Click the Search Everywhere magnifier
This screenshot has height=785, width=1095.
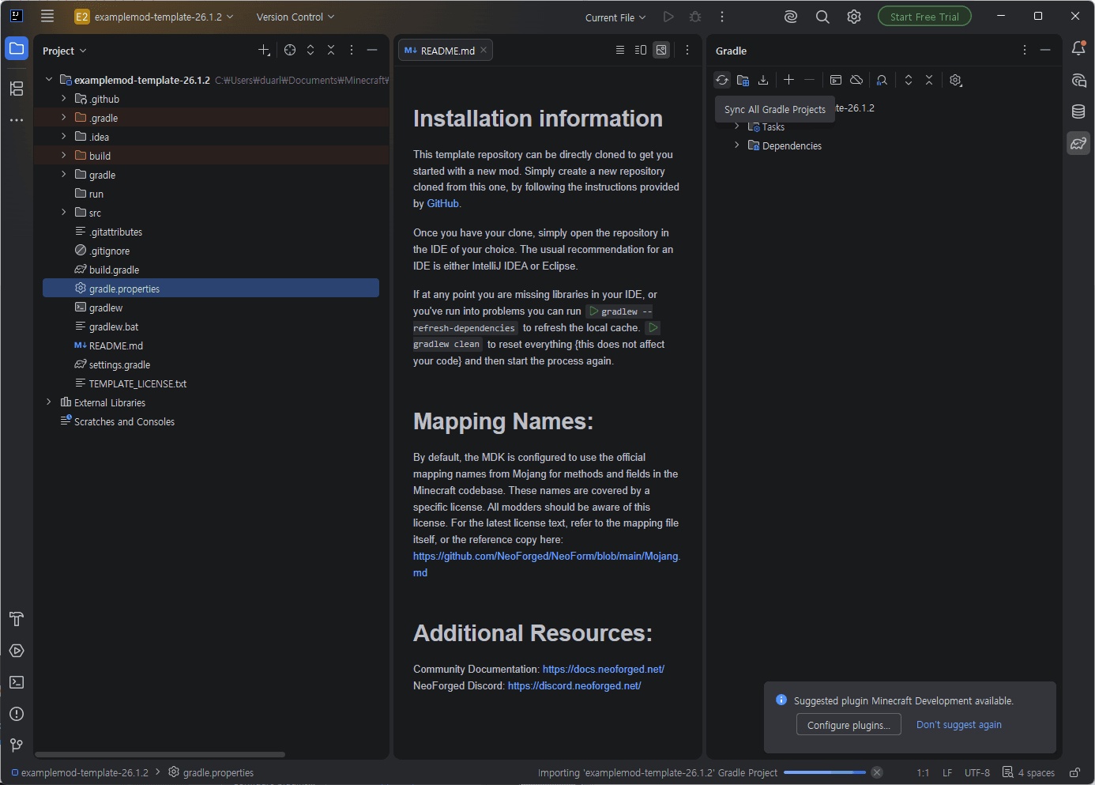point(822,17)
